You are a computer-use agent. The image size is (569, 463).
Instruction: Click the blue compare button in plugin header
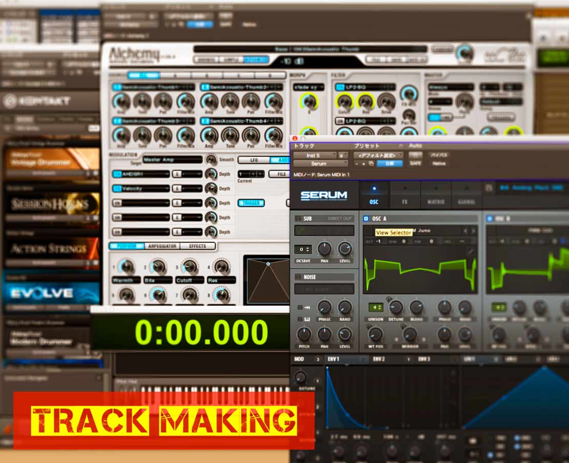coord(390,164)
